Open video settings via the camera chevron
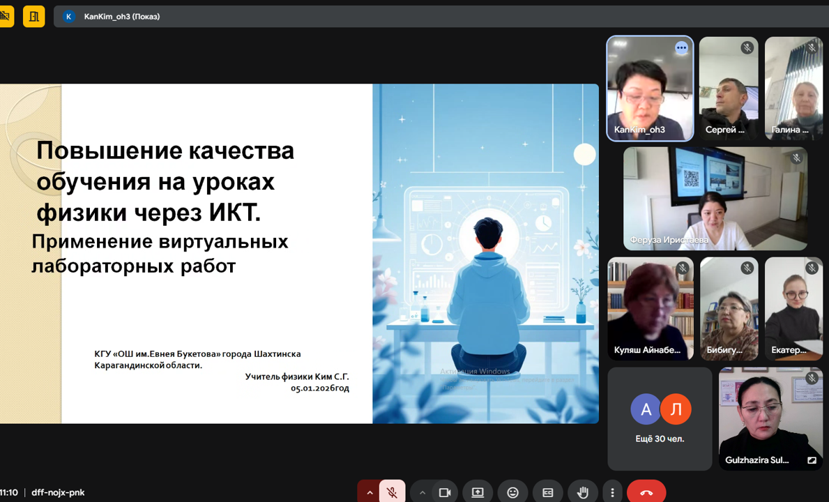This screenshot has height=502, width=829. point(423,491)
